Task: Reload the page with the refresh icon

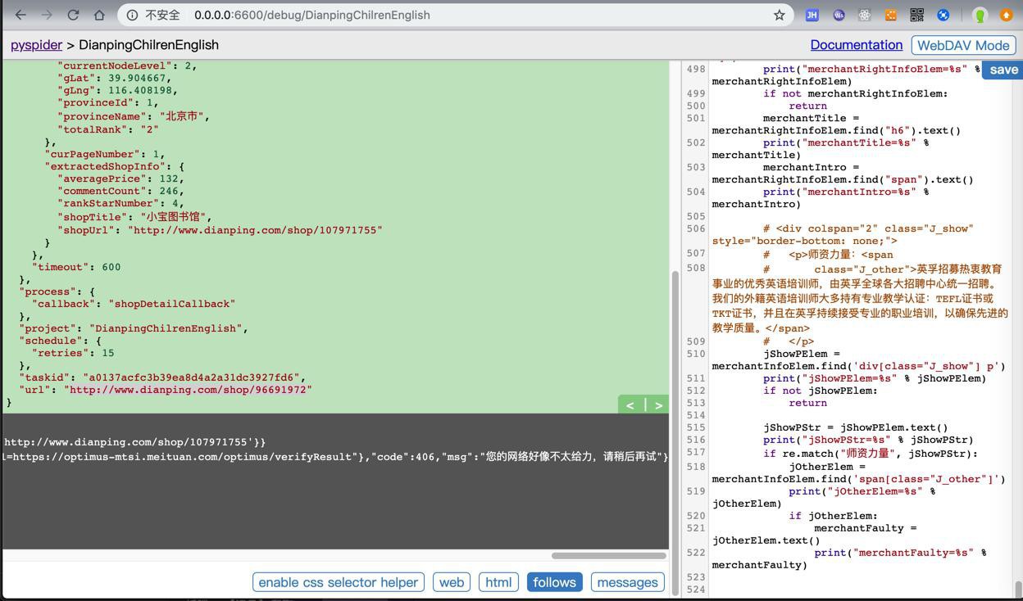Action: (x=73, y=15)
